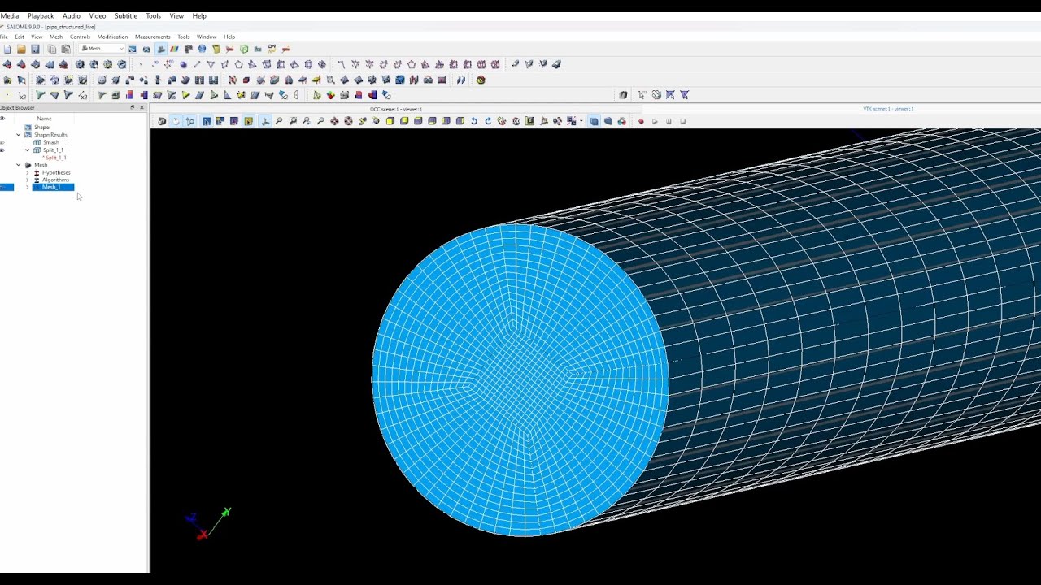The height and width of the screenshot is (585, 1041).
Task: Open the Measurements menu
Action: 152,37
